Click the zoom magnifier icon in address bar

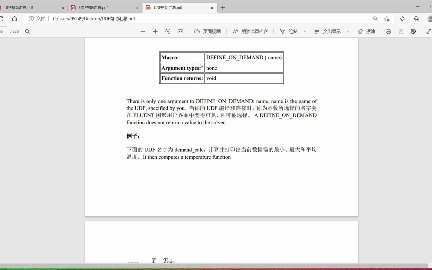[x=375, y=19]
